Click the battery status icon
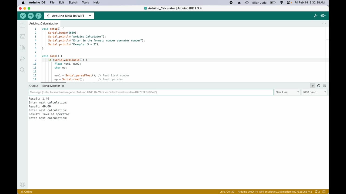 273,2
